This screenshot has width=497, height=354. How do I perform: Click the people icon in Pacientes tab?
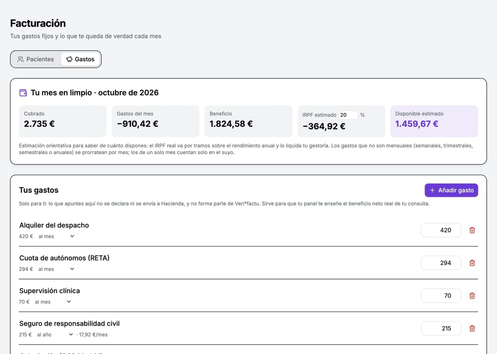tap(21, 59)
